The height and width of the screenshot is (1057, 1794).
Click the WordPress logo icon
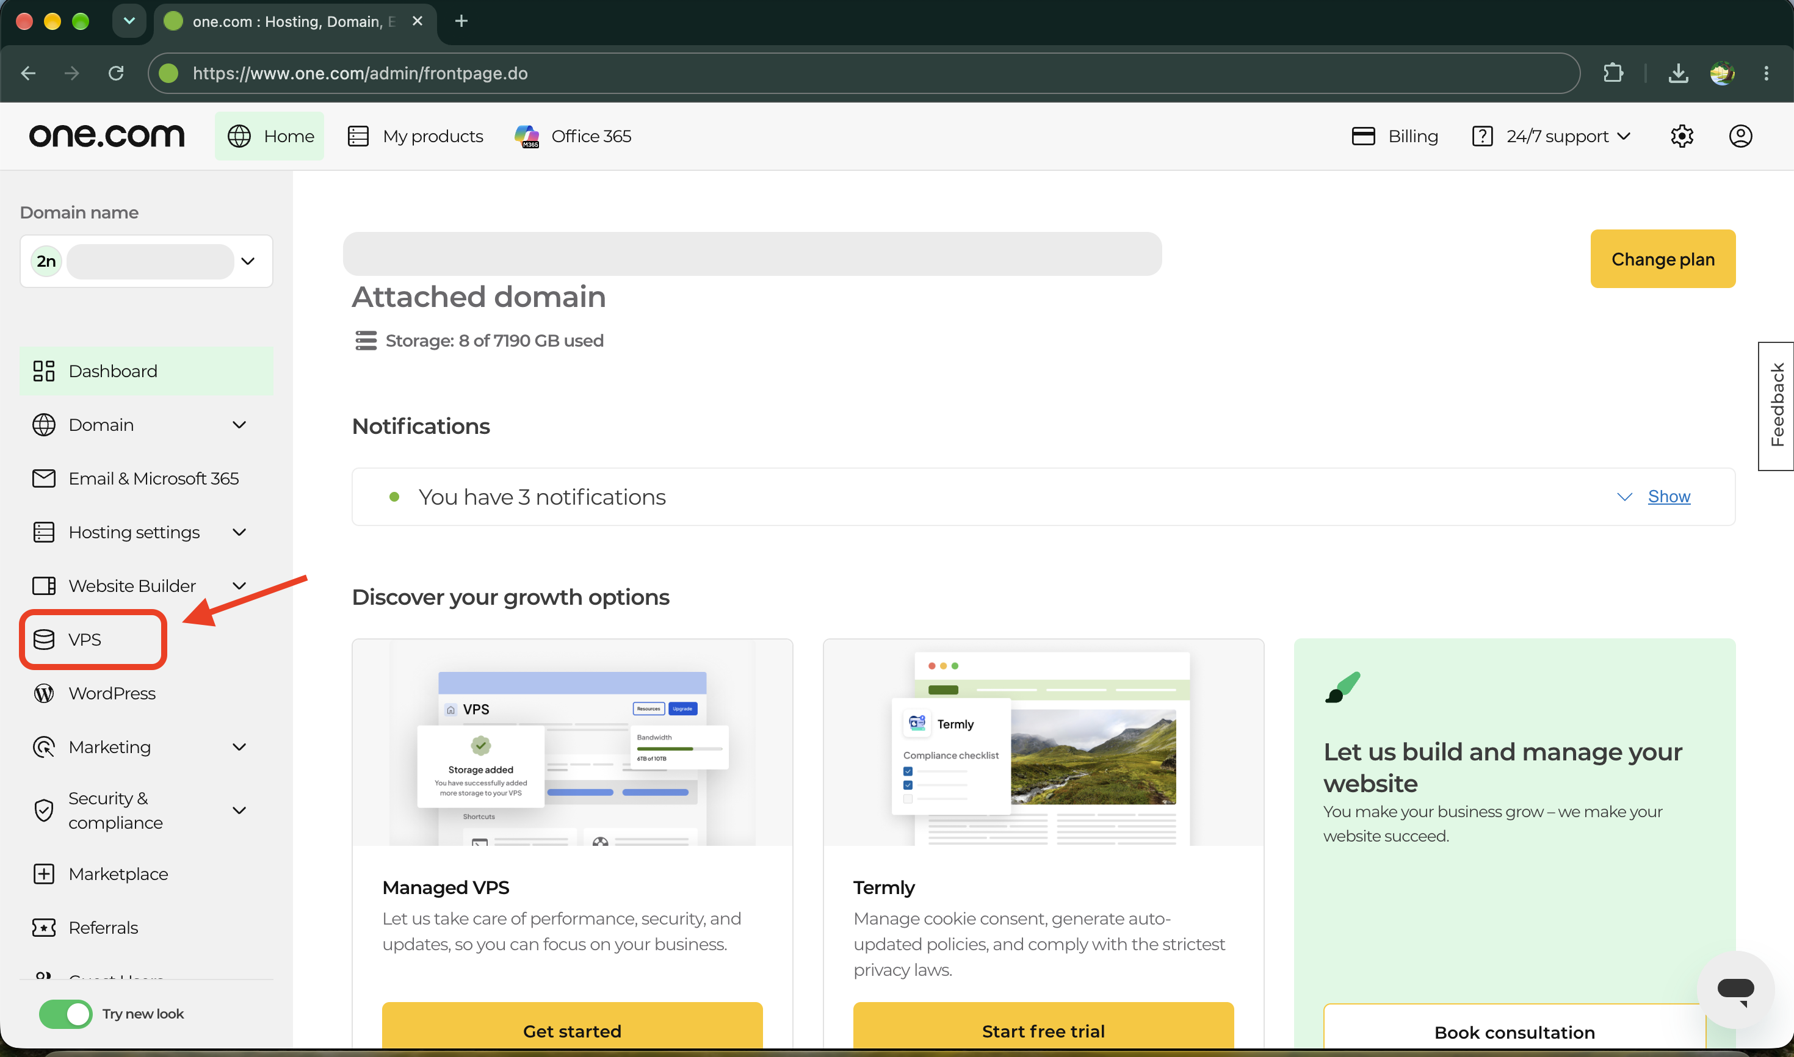[43, 694]
